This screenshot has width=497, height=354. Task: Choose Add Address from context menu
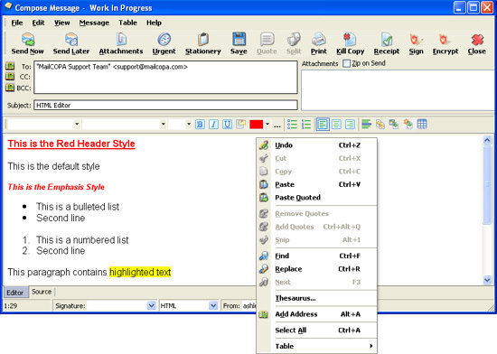click(317, 314)
